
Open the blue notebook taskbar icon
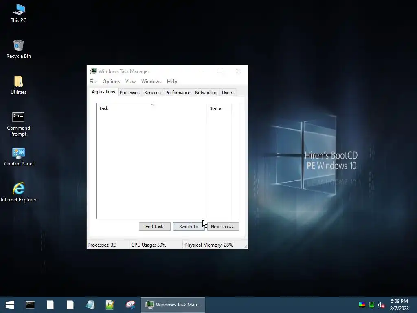90,305
